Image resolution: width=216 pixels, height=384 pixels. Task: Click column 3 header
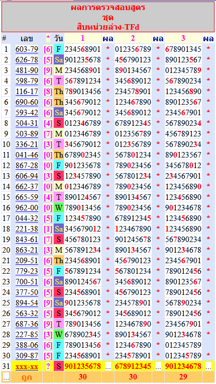pos(183,38)
